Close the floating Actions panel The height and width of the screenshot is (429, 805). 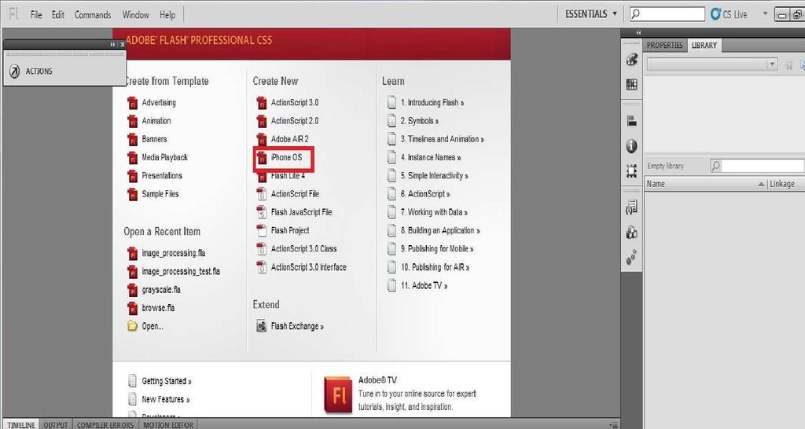pos(122,45)
